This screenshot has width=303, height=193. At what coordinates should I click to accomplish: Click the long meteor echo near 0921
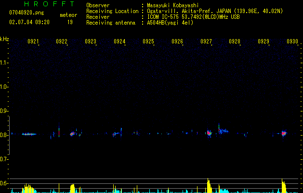[29, 134]
